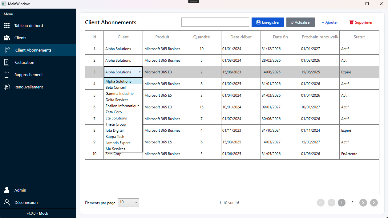Jump to the last page icon

(374, 203)
